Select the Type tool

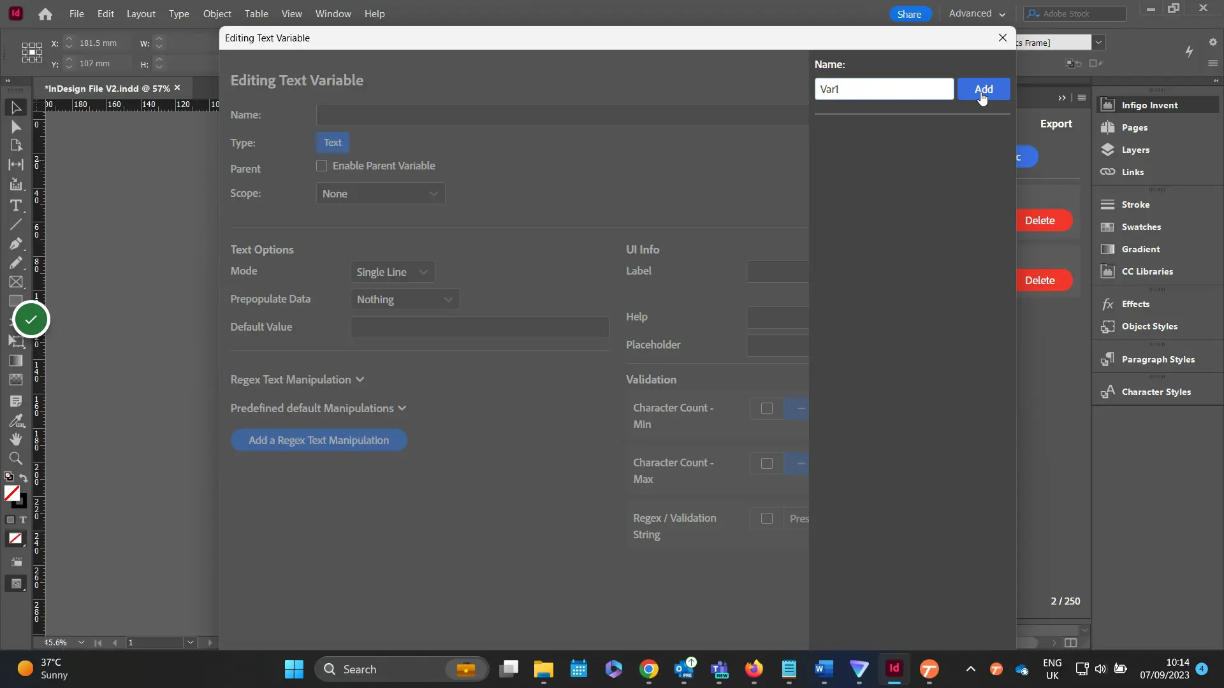coord(16,205)
